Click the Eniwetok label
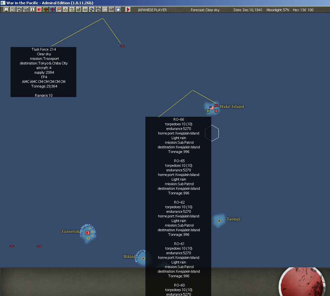 point(70,232)
